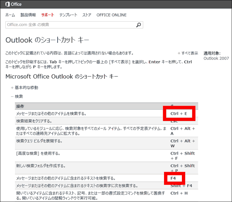Open the ホーム menu item
This screenshot has width=232, height=202.
tap(10, 15)
